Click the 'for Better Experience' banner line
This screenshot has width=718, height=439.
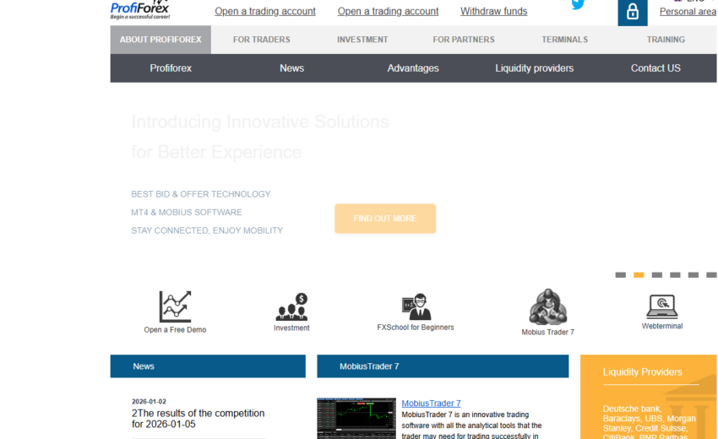216,152
